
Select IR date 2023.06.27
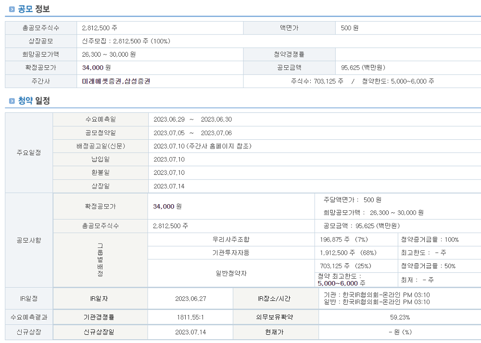(190, 299)
